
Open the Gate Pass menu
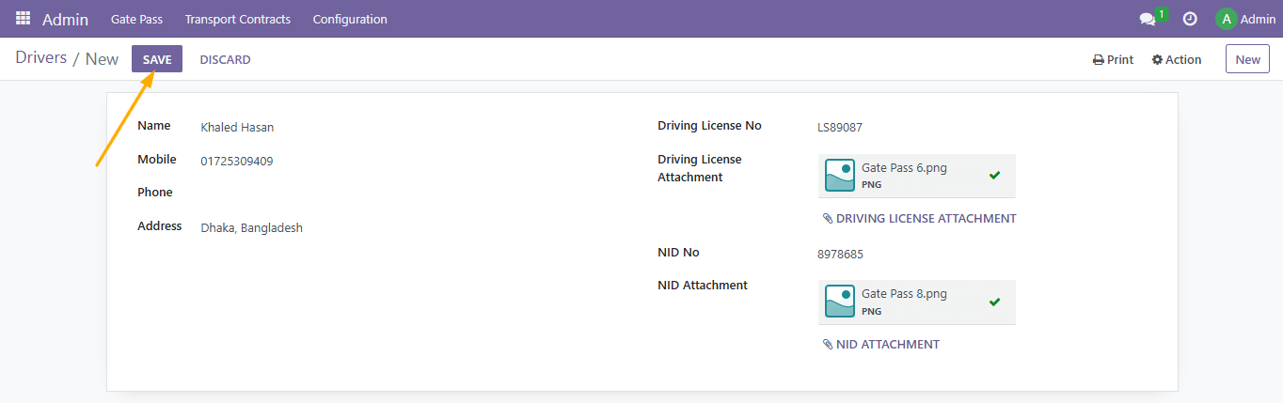[x=136, y=19]
